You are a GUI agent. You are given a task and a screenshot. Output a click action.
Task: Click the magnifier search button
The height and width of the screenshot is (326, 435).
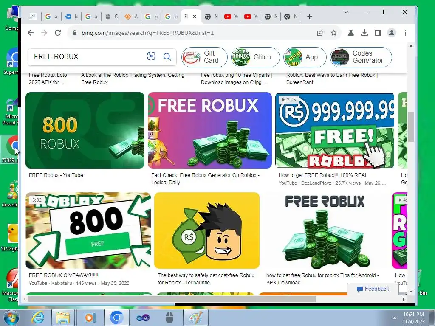coord(167,56)
